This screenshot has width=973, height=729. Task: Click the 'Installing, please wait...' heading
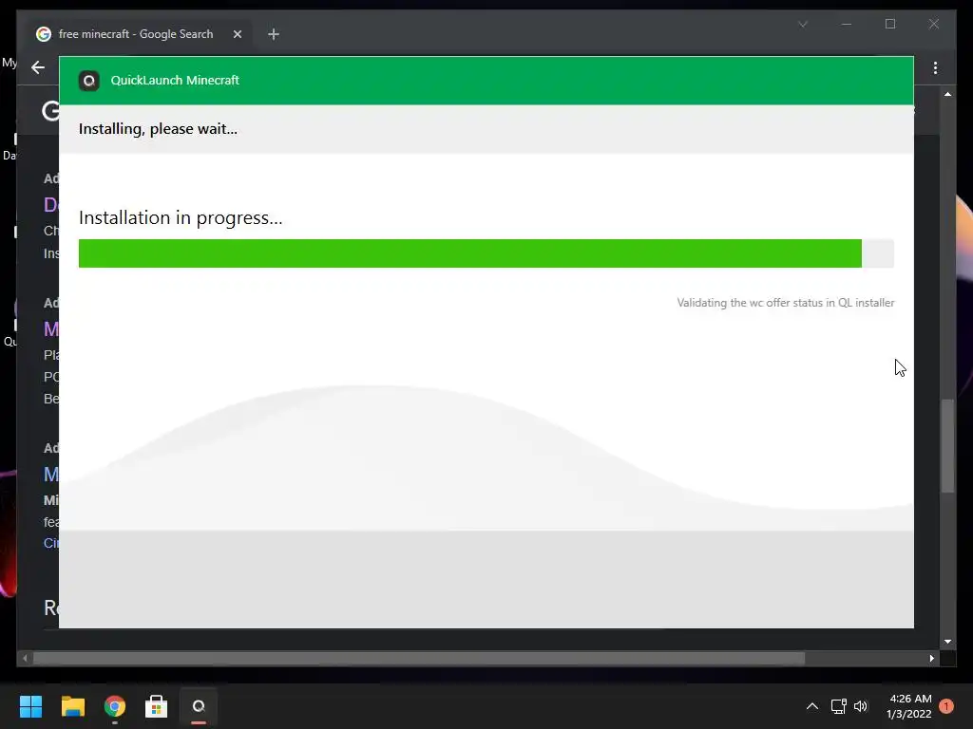pyautogui.click(x=159, y=129)
